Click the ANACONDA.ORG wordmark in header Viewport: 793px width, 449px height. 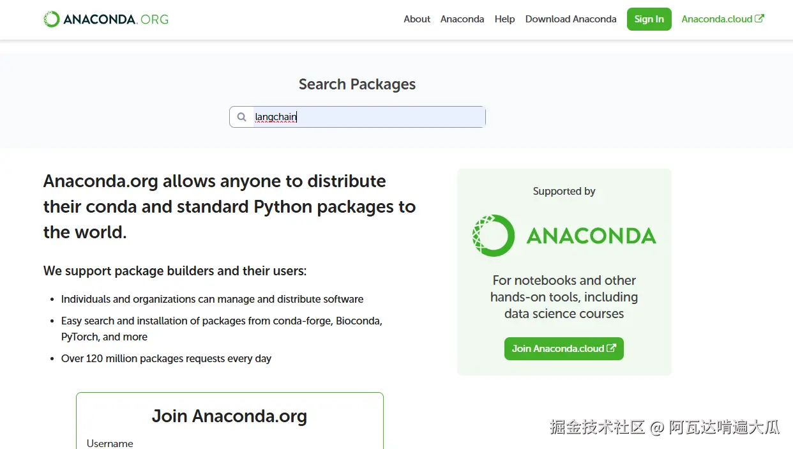pyautogui.click(x=116, y=19)
